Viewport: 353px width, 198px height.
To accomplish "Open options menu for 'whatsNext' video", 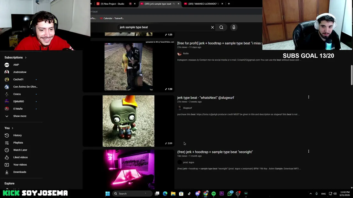I will coord(309,97).
